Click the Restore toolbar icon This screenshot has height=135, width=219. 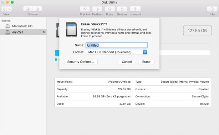pyautogui.click(x=122, y=9)
